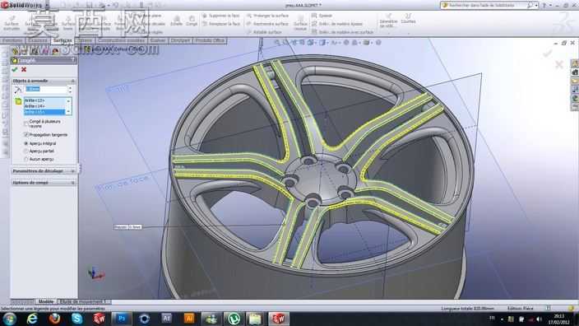Select Aucun aperçu radio button
The image size is (579, 326).
pyautogui.click(x=25, y=160)
